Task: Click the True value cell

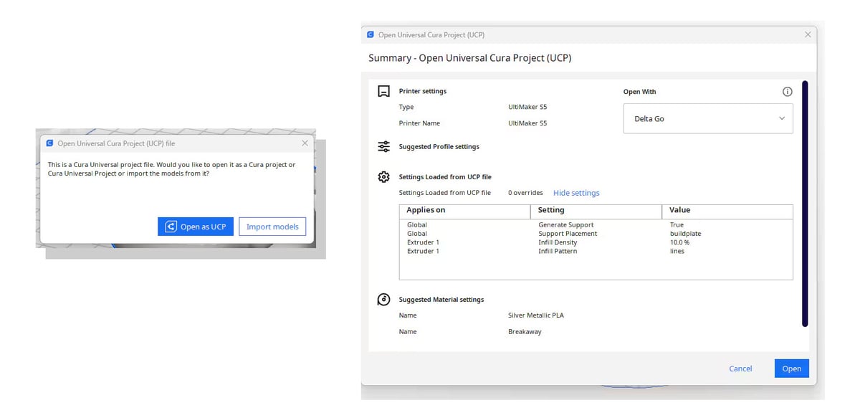Action: [x=677, y=225]
